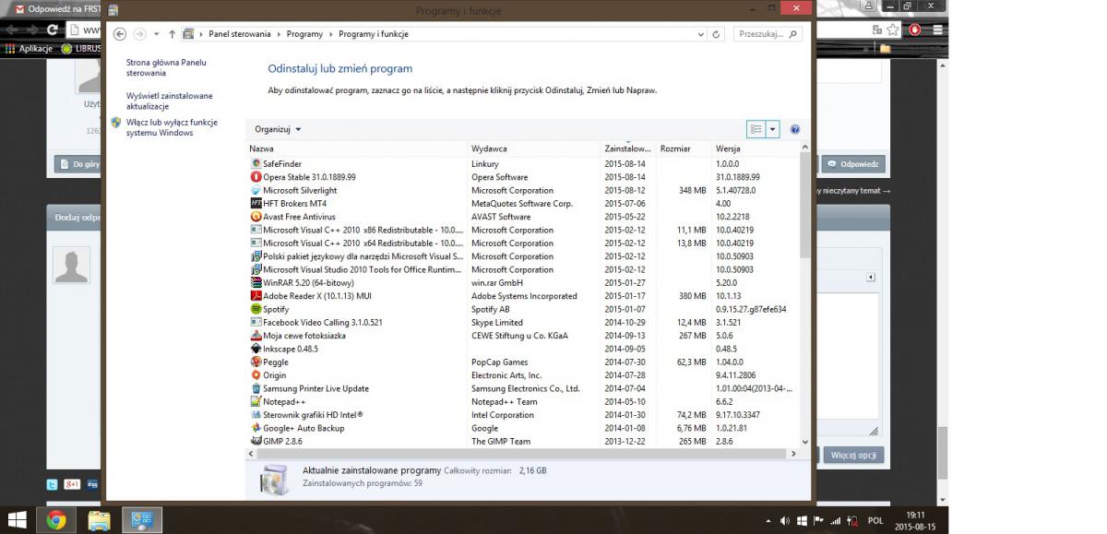The image size is (1107, 534).
Task: Click the Origin orange icon
Action: [x=256, y=375]
